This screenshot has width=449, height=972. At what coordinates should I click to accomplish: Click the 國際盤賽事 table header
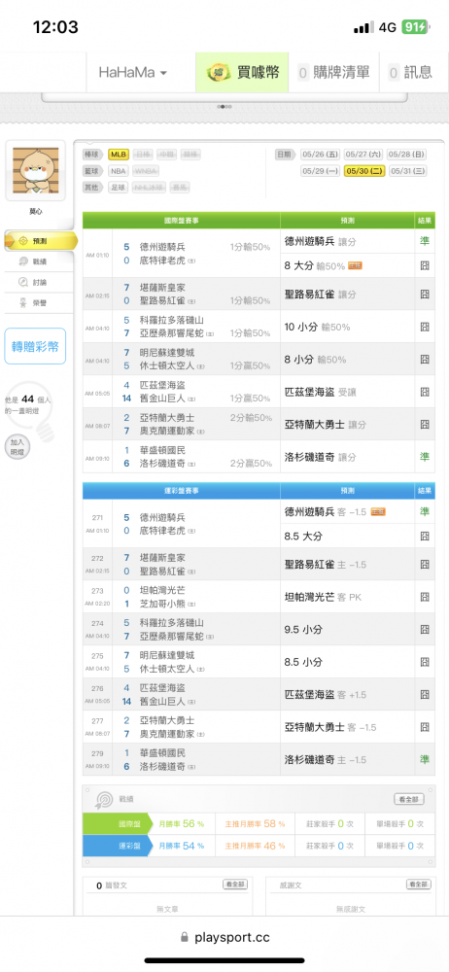pyautogui.click(x=181, y=220)
